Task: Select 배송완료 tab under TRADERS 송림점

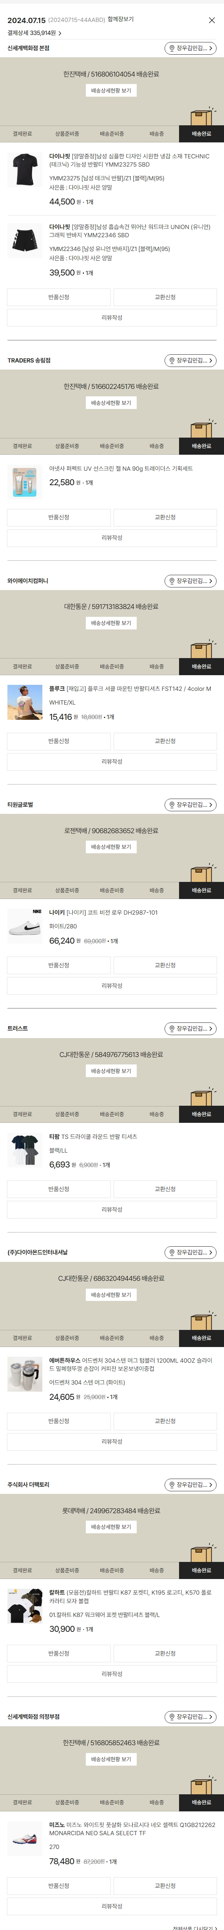Action: (x=201, y=446)
